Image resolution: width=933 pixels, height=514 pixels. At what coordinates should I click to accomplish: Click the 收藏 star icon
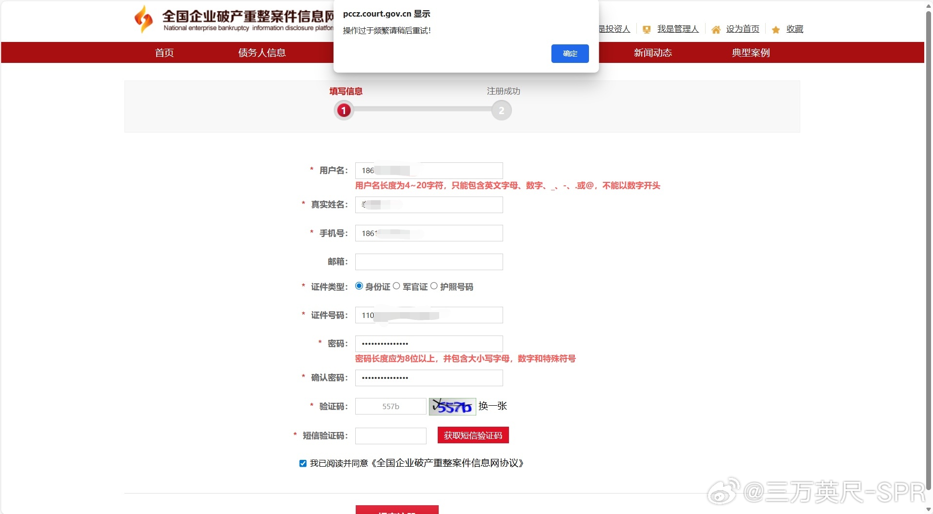[x=776, y=30]
